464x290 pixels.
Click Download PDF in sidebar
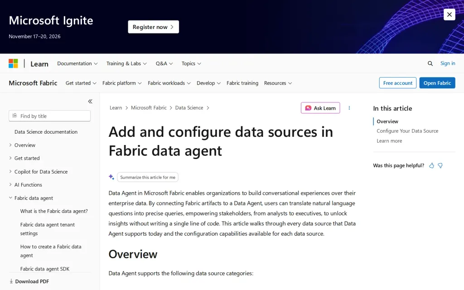tap(32, 281)
